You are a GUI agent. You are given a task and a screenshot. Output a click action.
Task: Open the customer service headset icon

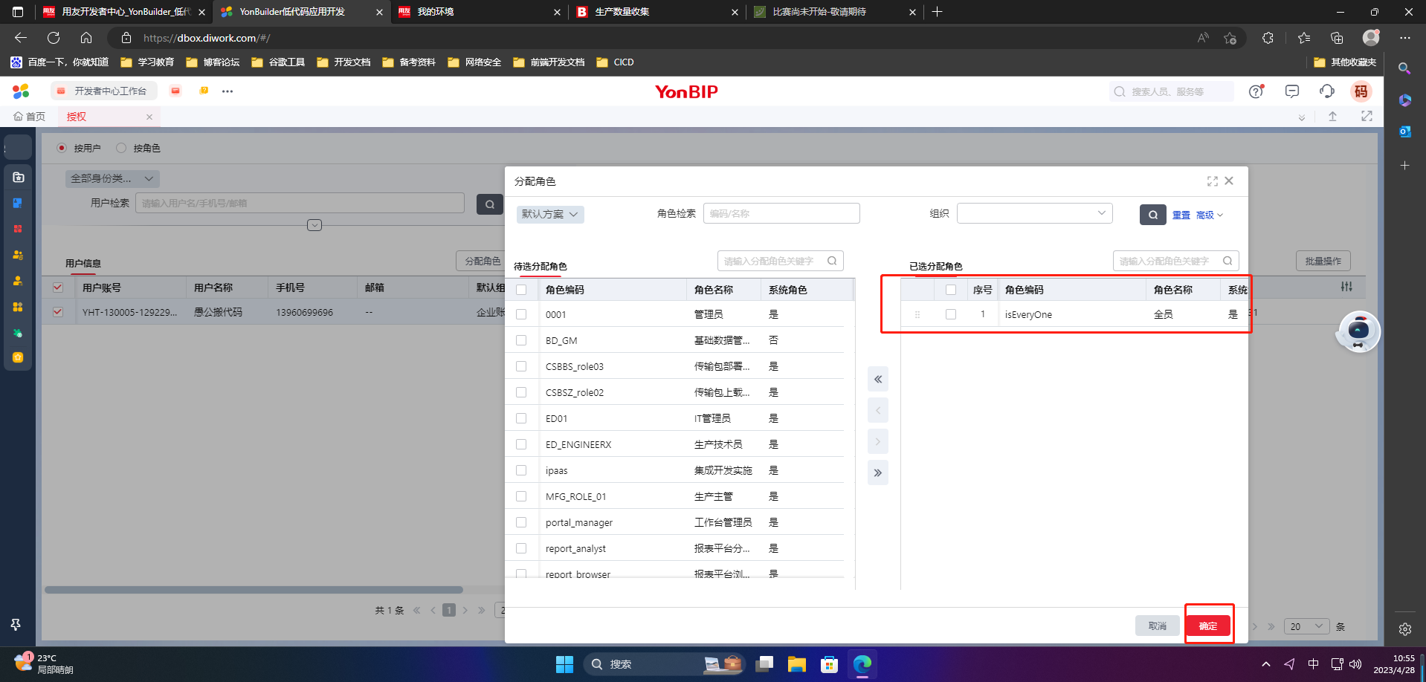1327,91
